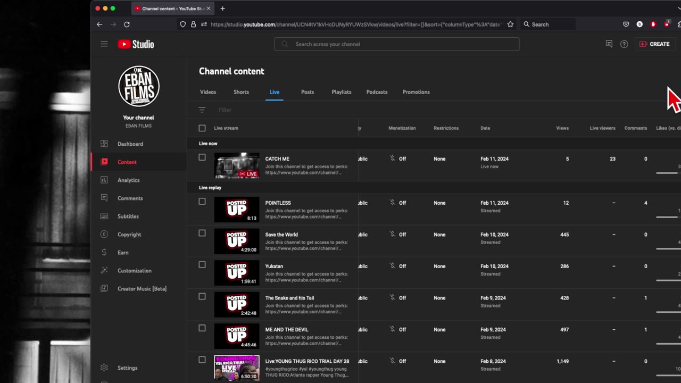681x383 pixels.
Task: Go back in the browser
Action: click(99, 24)
